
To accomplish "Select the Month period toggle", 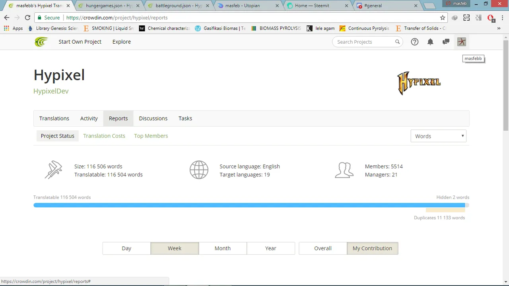I will 223,248.
